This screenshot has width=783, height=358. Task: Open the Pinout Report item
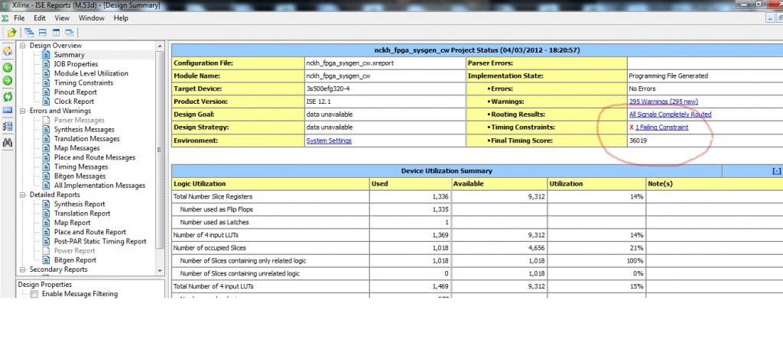click(76, 92)
